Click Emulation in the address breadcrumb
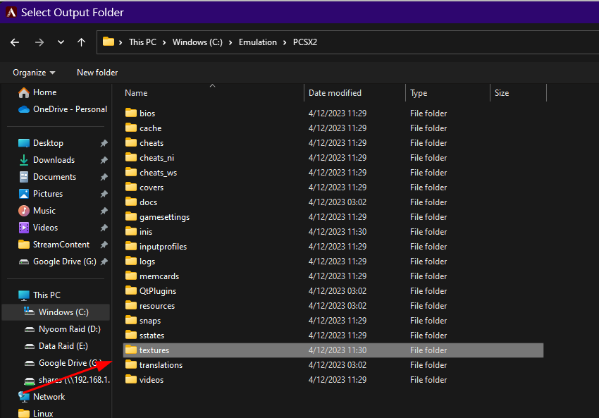The height and width of the screenshot is (418, 599). pos(257,42)
